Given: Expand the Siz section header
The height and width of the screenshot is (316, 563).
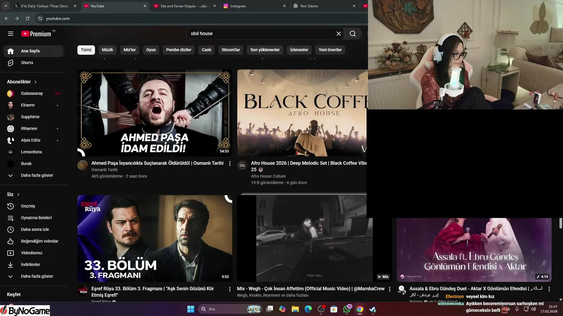Looking at the screenshot, I should click(13, 194).
